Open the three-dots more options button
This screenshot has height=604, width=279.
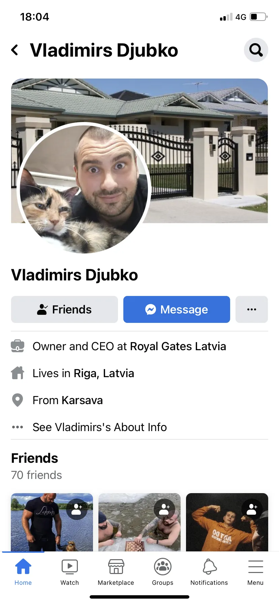(252, 309)
